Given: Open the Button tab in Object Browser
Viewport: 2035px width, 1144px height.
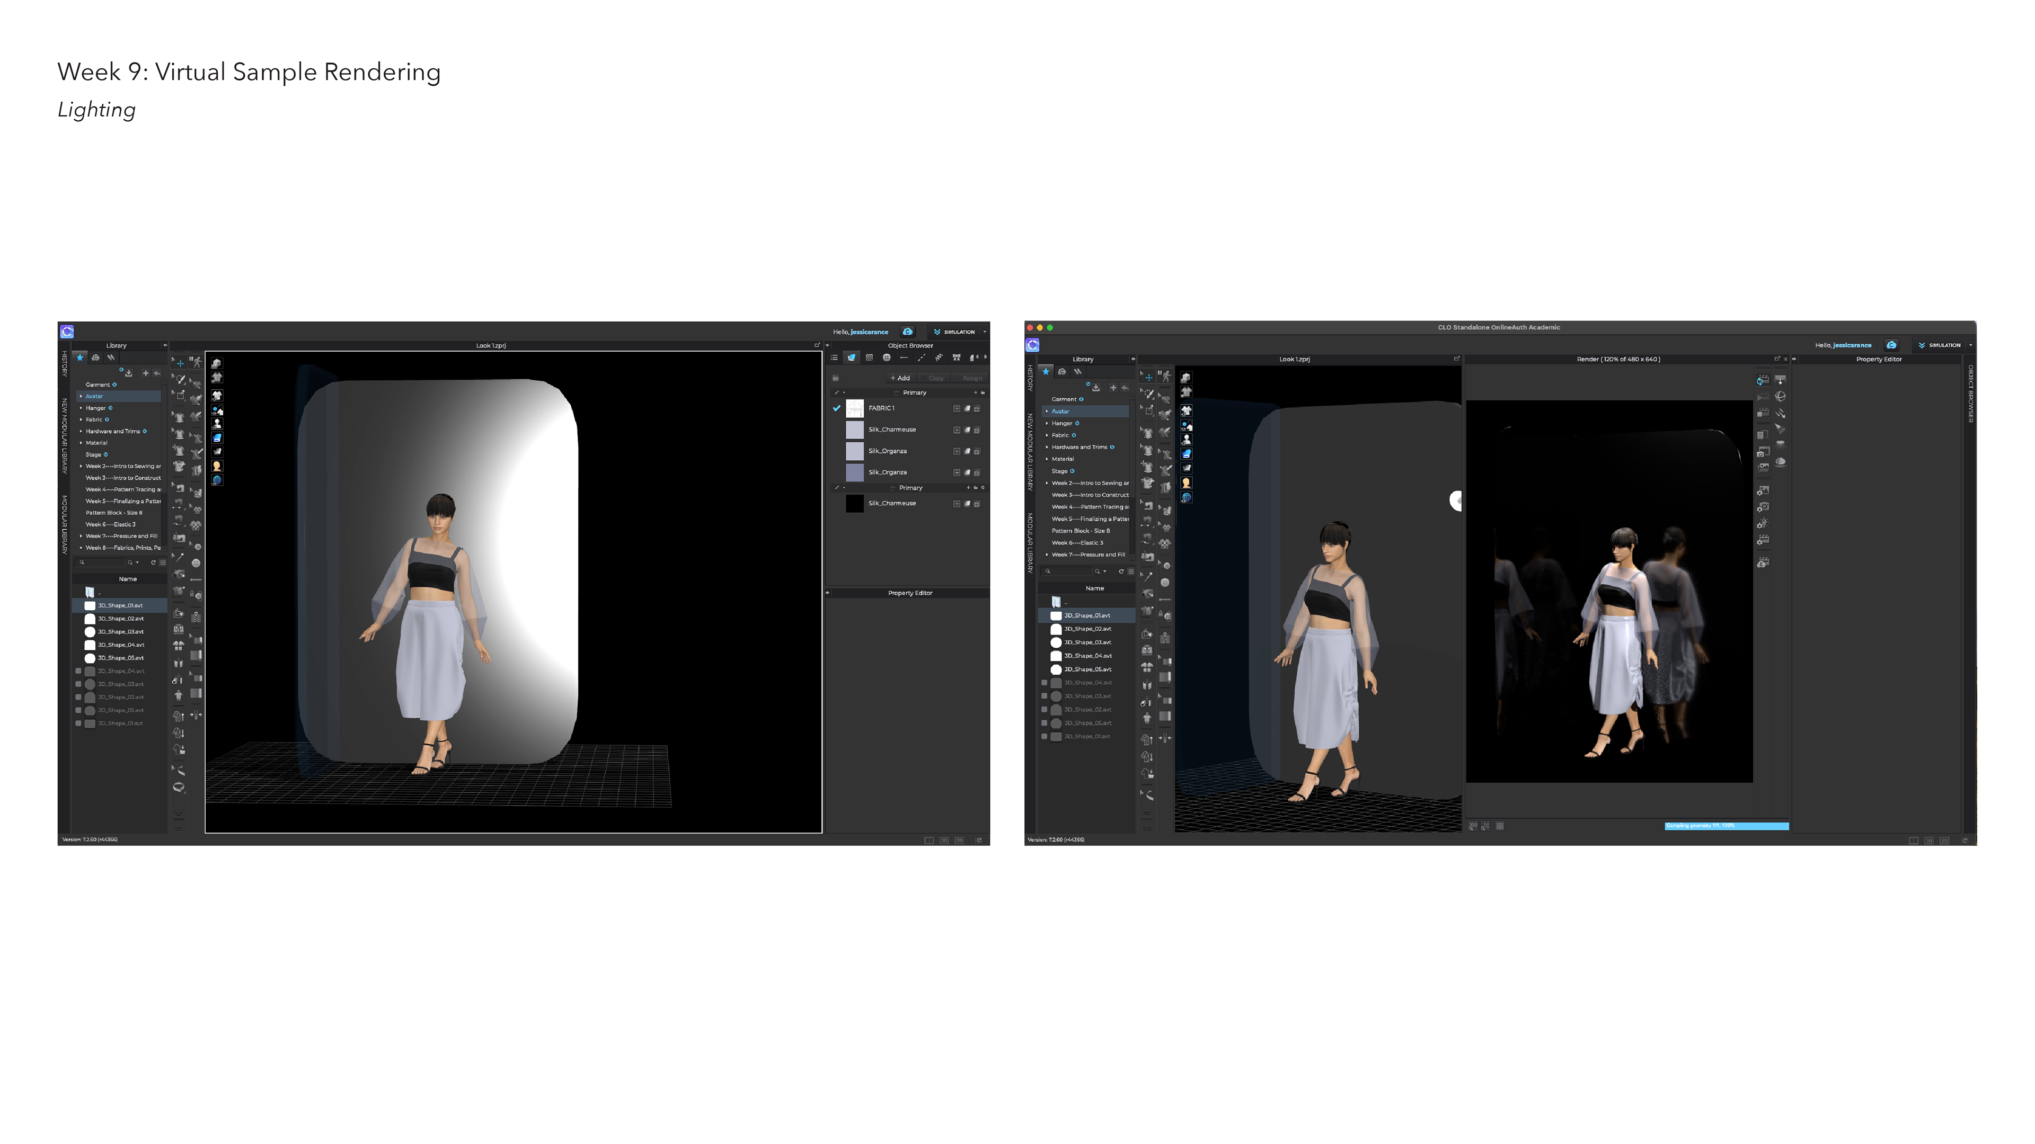Looking at the screenshot, I should coord(887,358).
